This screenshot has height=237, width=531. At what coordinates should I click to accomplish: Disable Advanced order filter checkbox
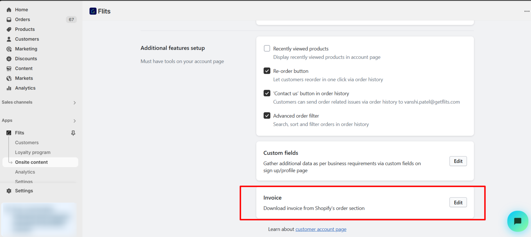coord(267,116)
